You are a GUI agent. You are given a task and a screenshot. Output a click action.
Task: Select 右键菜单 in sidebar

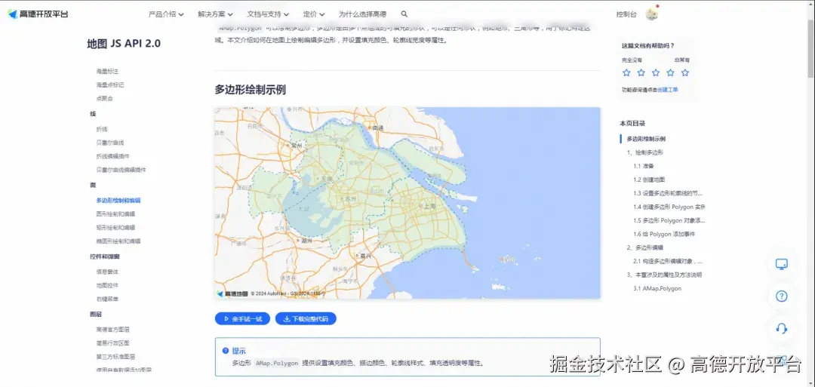coord(107,299)
